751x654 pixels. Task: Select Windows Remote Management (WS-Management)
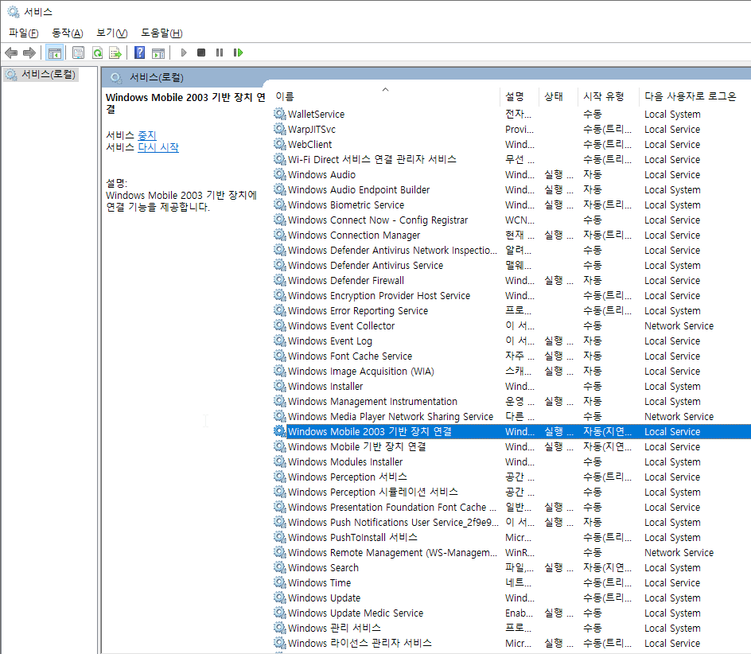coord(392,552)
